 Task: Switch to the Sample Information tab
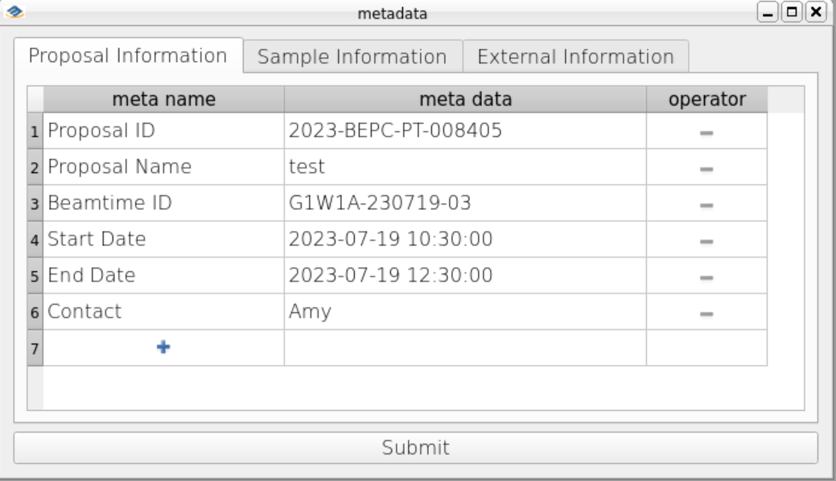352,56
